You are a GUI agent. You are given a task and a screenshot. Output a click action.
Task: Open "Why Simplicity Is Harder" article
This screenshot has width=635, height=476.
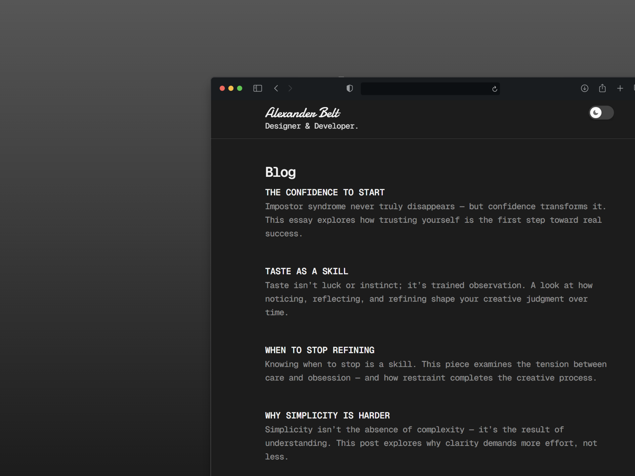327,416
